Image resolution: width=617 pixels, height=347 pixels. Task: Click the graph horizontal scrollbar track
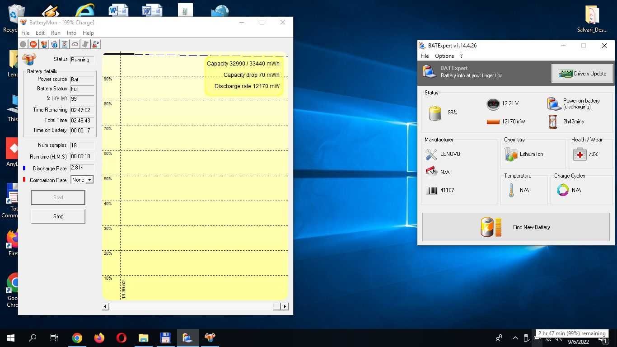(191, 306)
